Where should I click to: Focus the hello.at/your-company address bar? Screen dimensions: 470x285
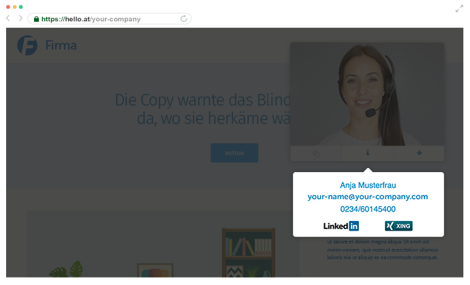click(110, 18)
